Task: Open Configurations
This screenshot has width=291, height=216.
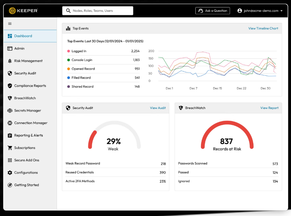Action: pos(30,173)
